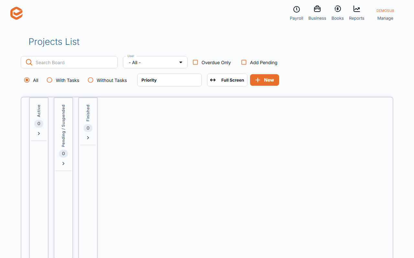Open Payroll via the clock icon

point(296,9)
